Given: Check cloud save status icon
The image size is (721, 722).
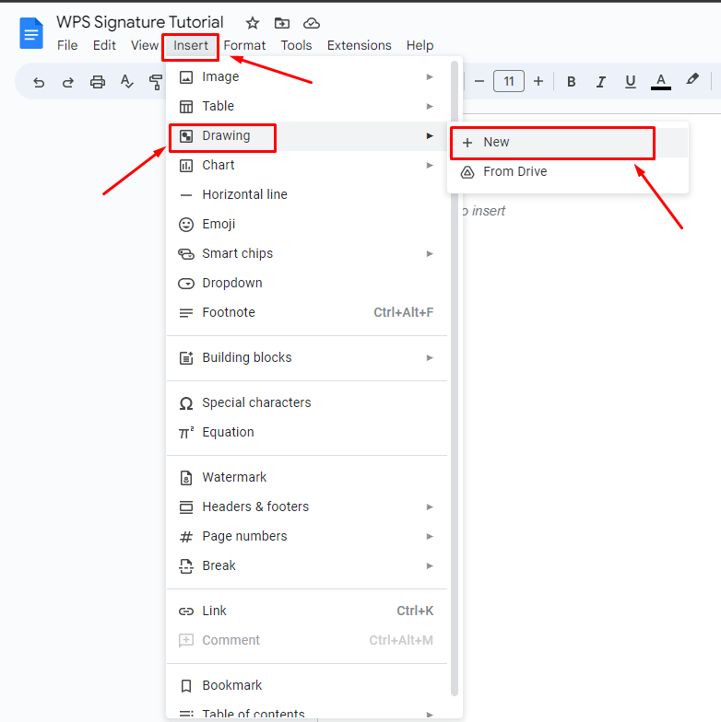Looking at the screenshot, I should click(312, 23).
